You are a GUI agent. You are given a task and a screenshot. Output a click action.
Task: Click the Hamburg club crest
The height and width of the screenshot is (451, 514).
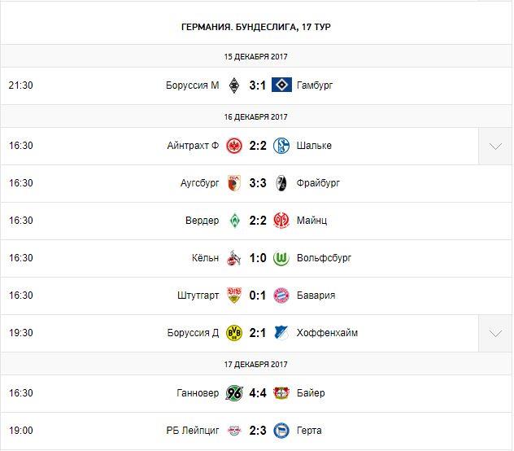tap(281, 85)
